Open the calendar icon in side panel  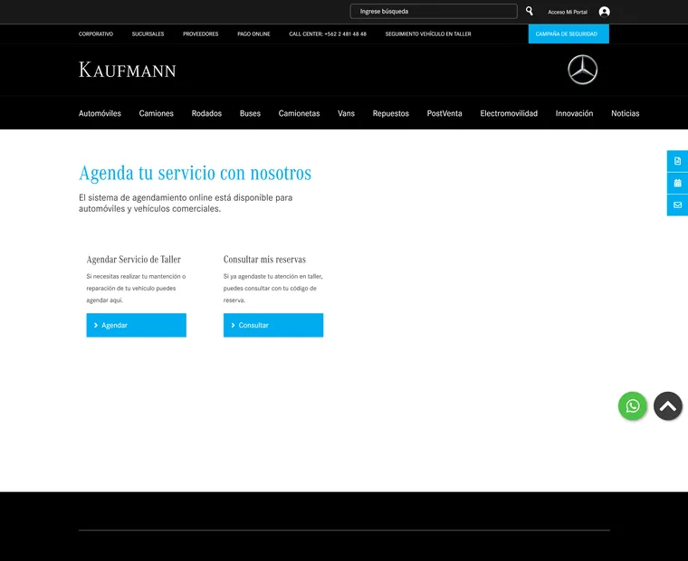(x=677, y=183)
